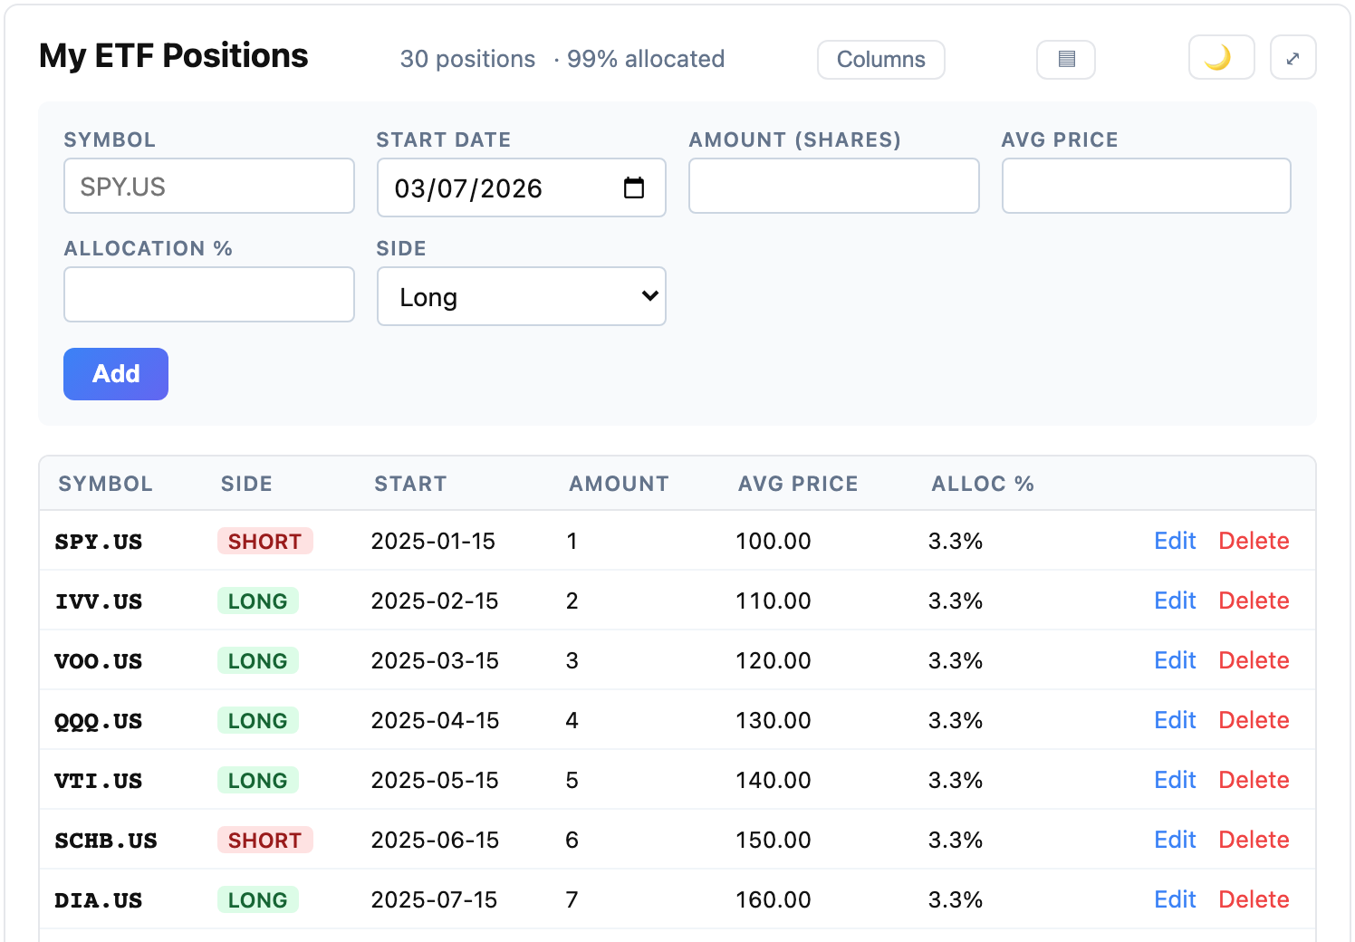Viewport: 1355px width, 942px height.
Task: Click the START column header
Action: pos(410,484)
